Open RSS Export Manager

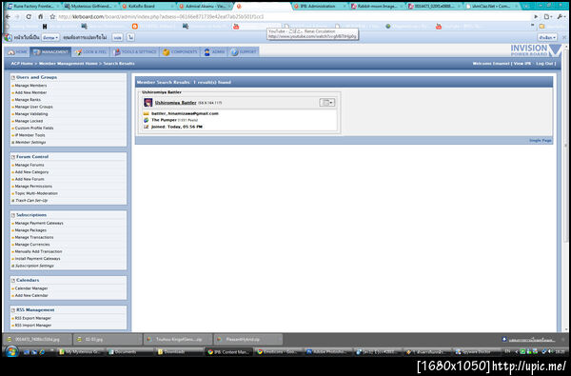[x=32, y=318]
